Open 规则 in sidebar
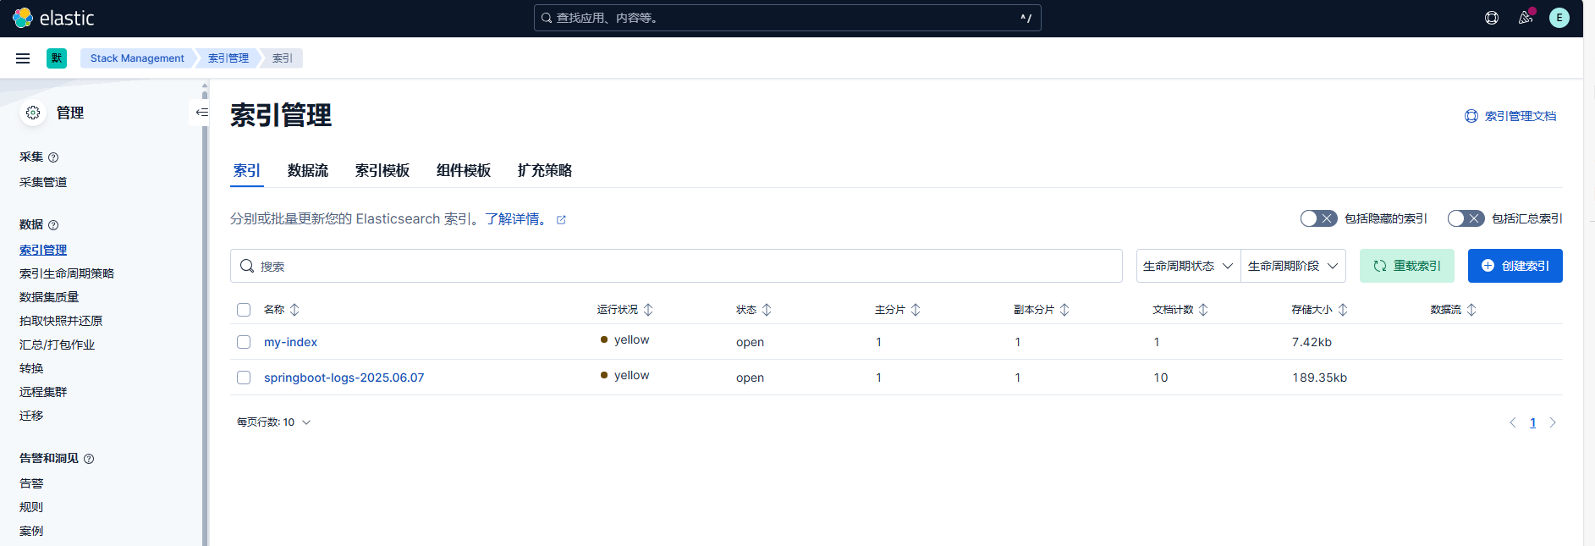Screen dimensions: 1595x546 tap(31, 508)
